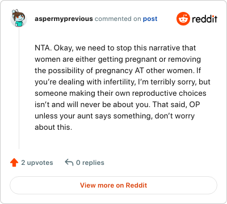Viewport: 227px width, 204px height.
Task: Click comment line starting "someone making their own"
Action: pyautogui.click(x=120, y=93)
